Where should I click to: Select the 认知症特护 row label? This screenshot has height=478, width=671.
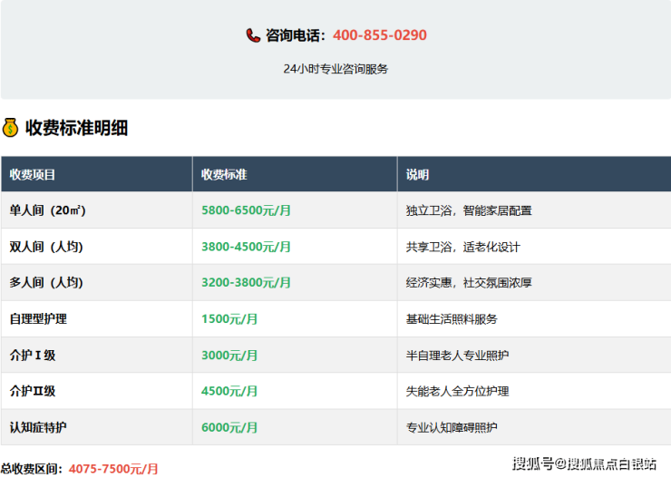coord(38,427)
